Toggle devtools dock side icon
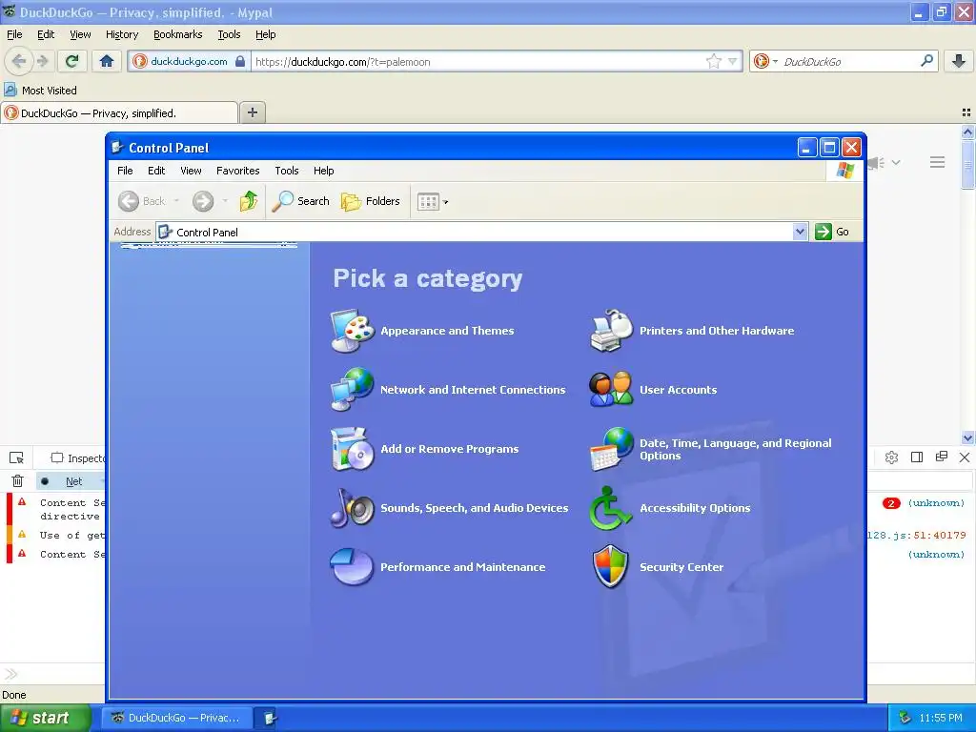The image size is (976, 732). [917, 457]
